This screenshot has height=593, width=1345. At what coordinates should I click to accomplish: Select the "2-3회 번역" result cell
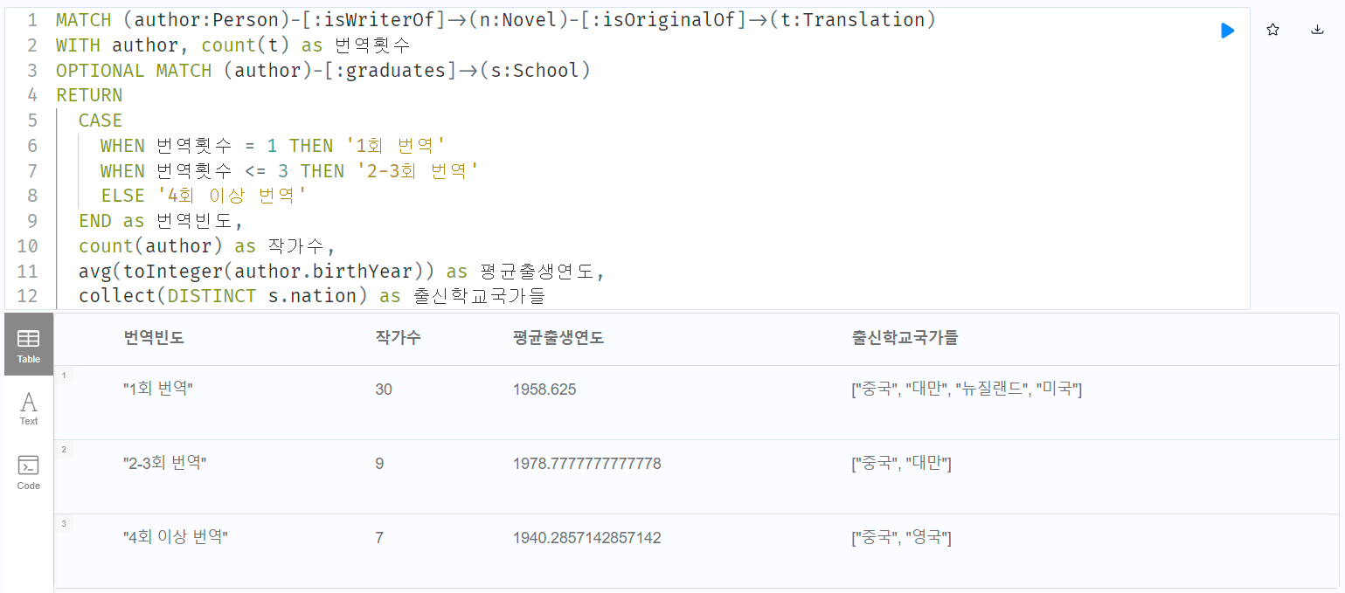click(x=164, y=464)
